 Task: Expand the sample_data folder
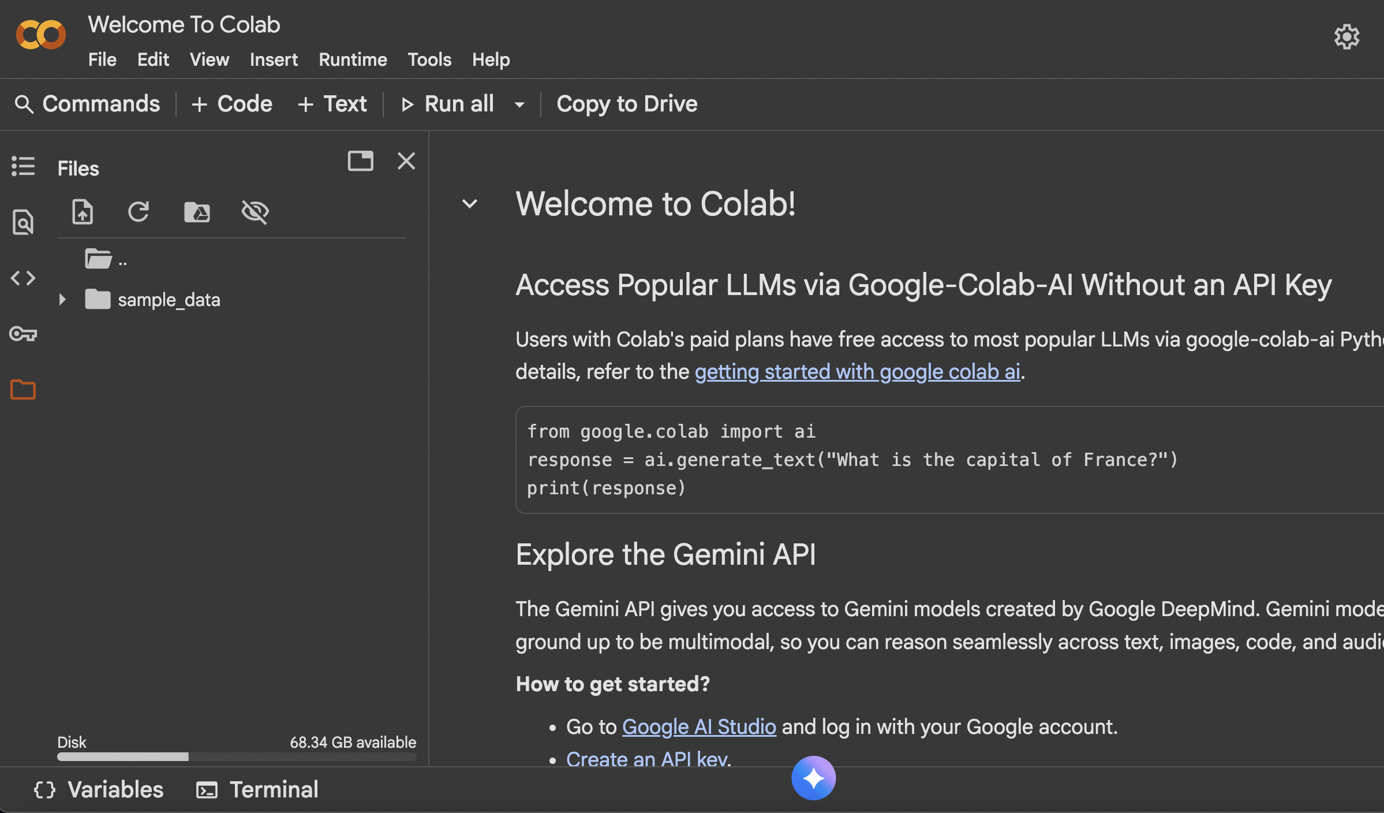click(x=62, y=300)
